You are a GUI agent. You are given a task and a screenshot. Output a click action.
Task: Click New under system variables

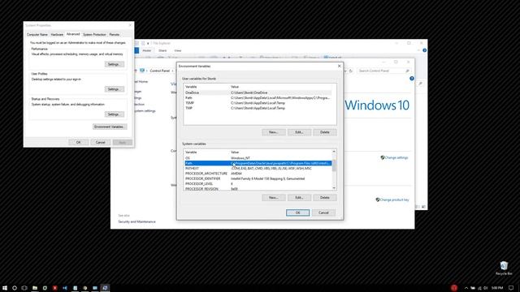point(274,198)
